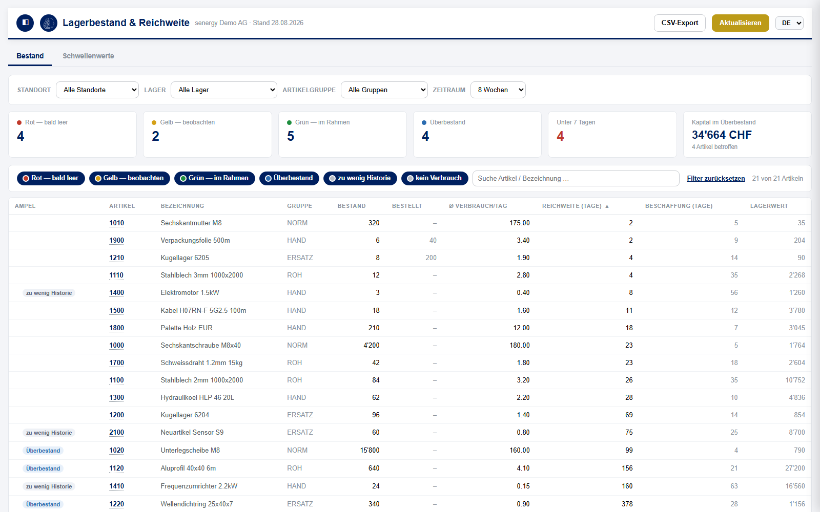Viewport: 820px width, 512px height.
Task: Sort by the Artikel column header
Action: tap(122, 206)
